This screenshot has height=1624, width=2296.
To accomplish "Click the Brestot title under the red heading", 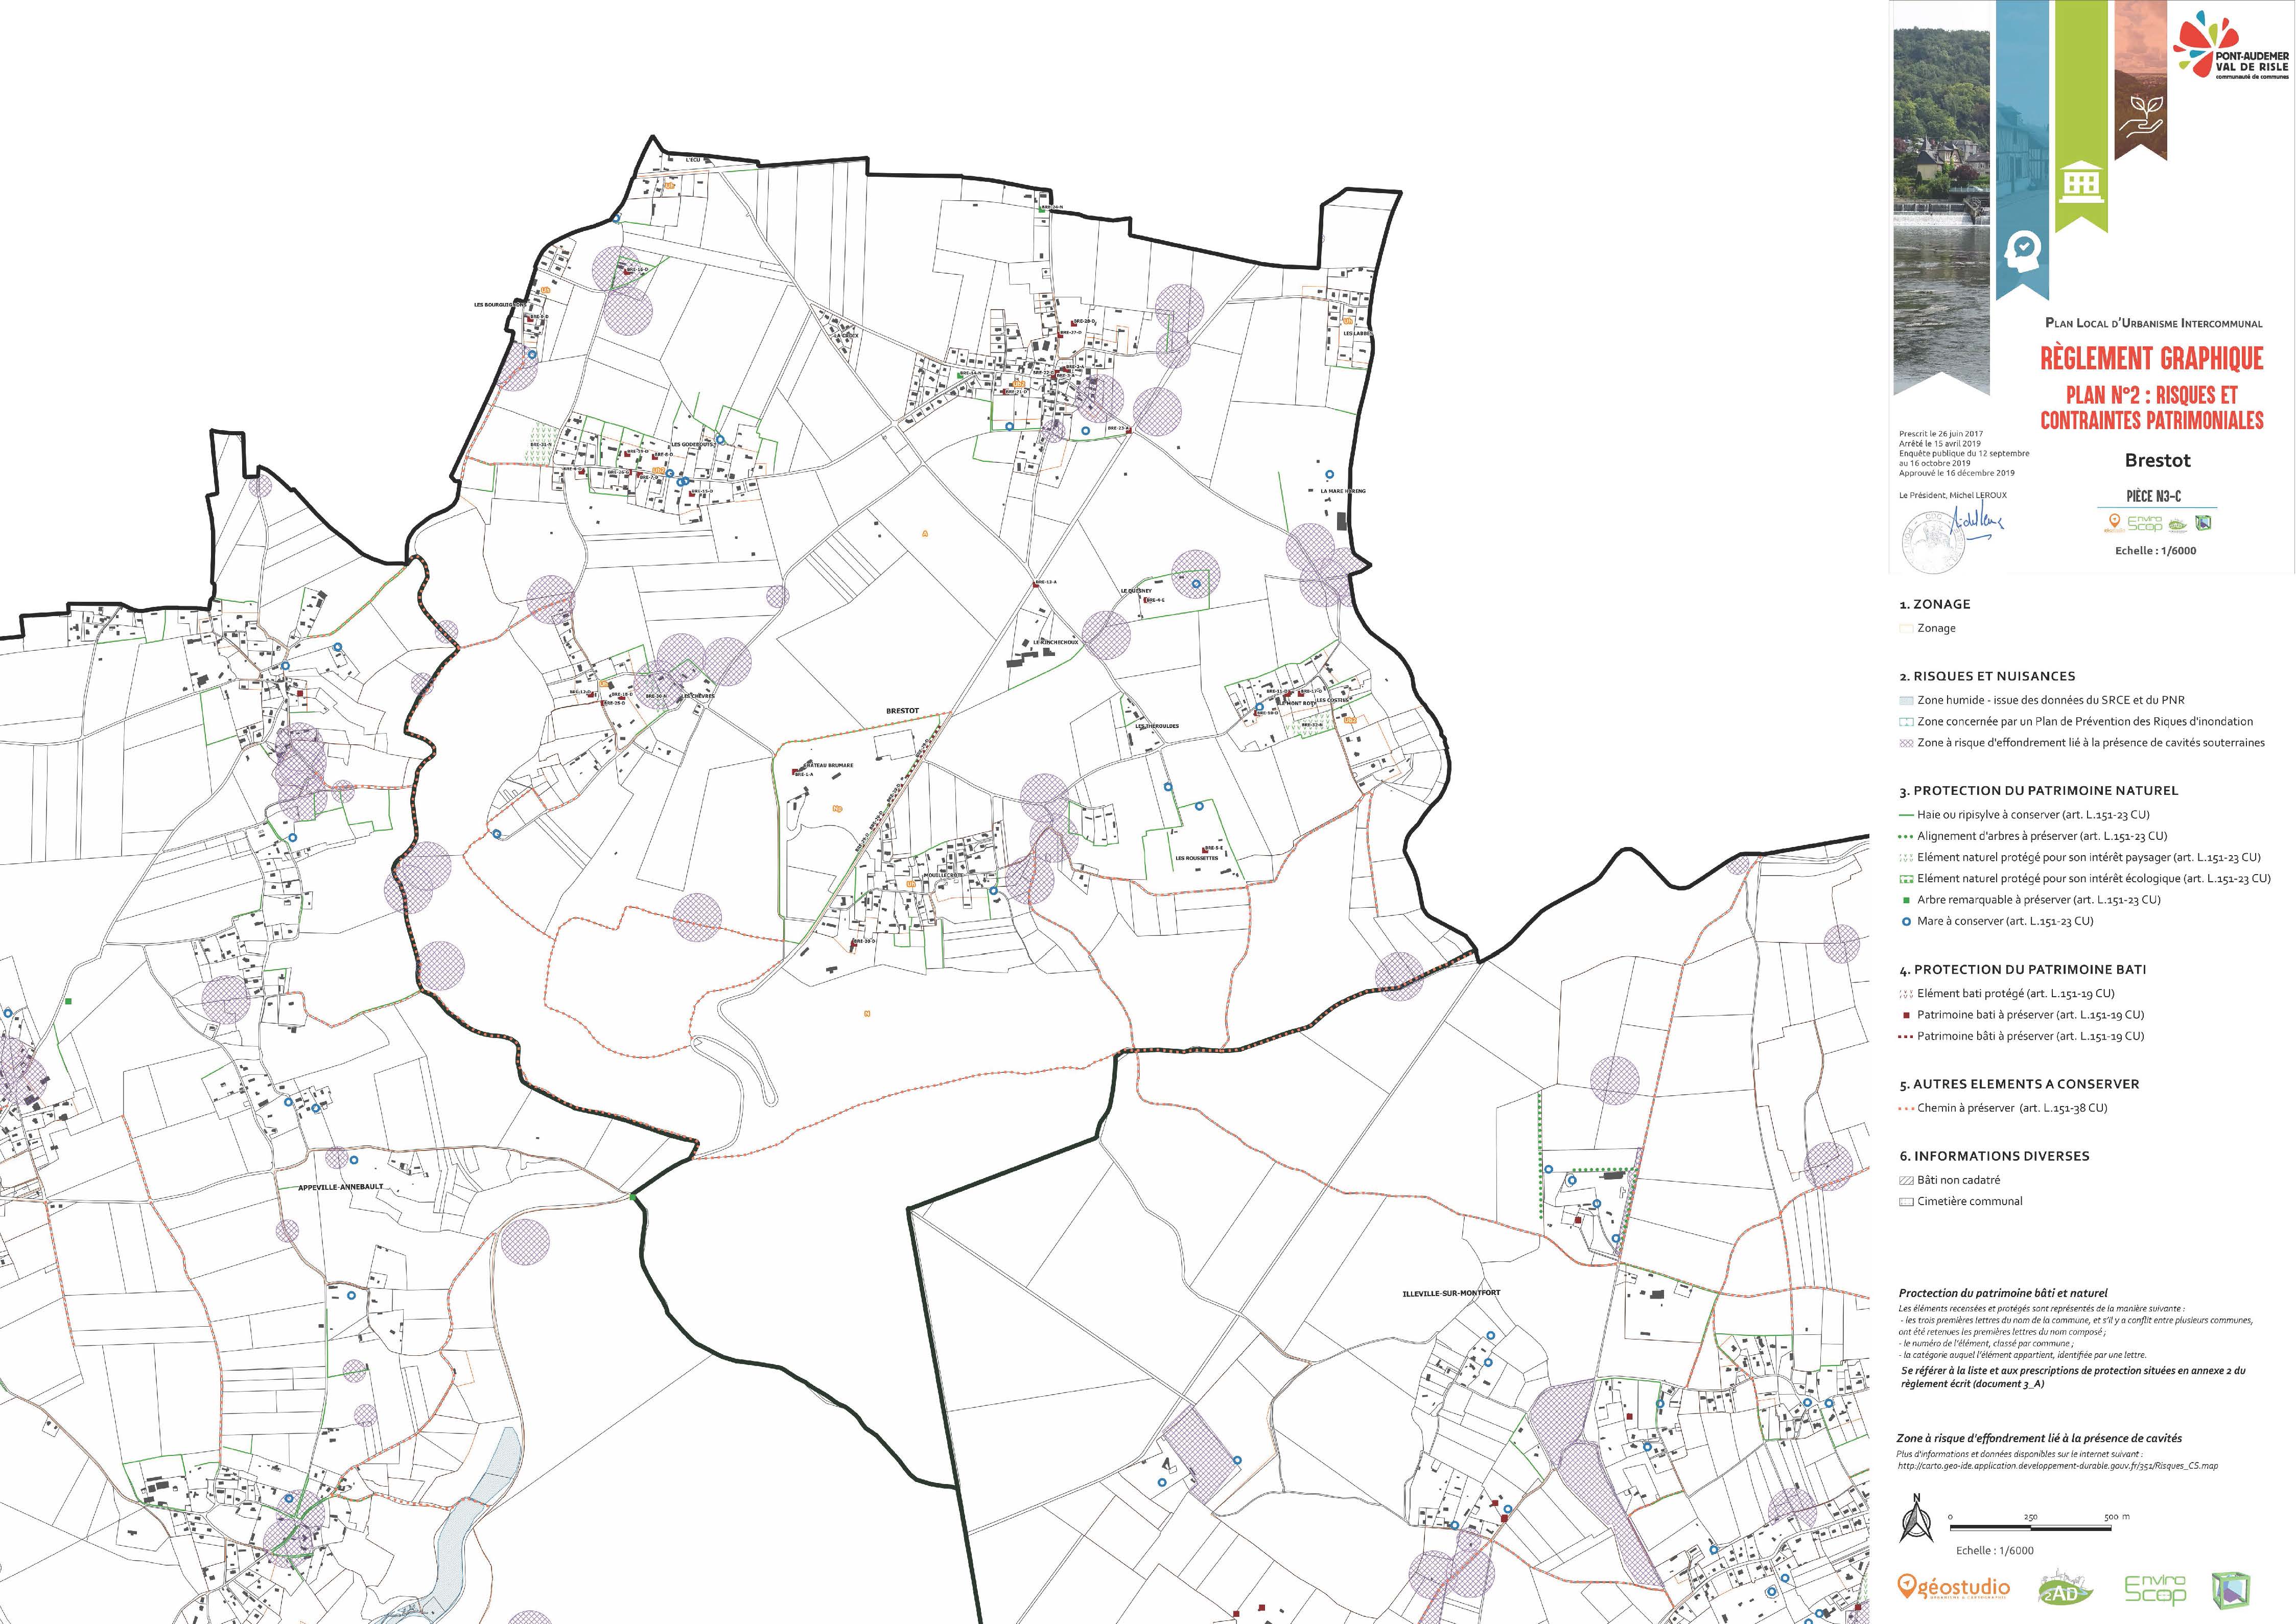I will pos(2157,461).
